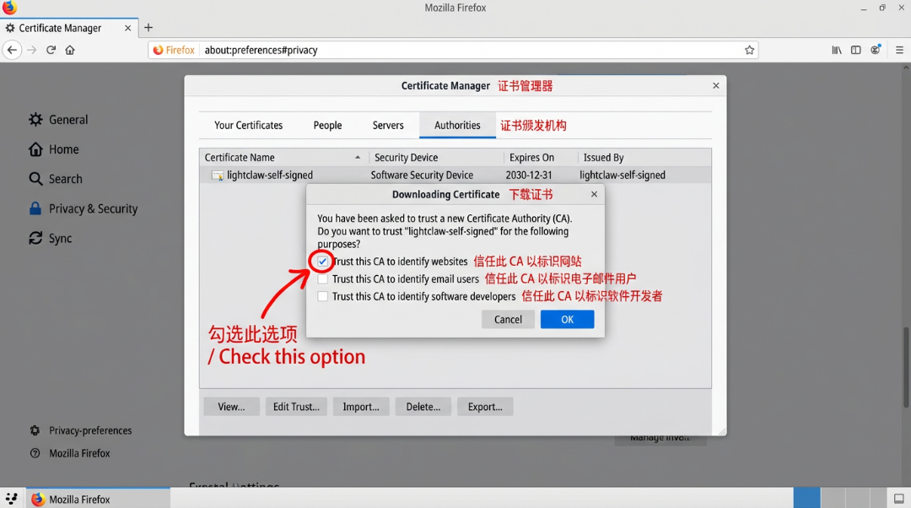Click the taskbar applications menu icon
This screenshot has width=911, height=508.
pos(12,499)
